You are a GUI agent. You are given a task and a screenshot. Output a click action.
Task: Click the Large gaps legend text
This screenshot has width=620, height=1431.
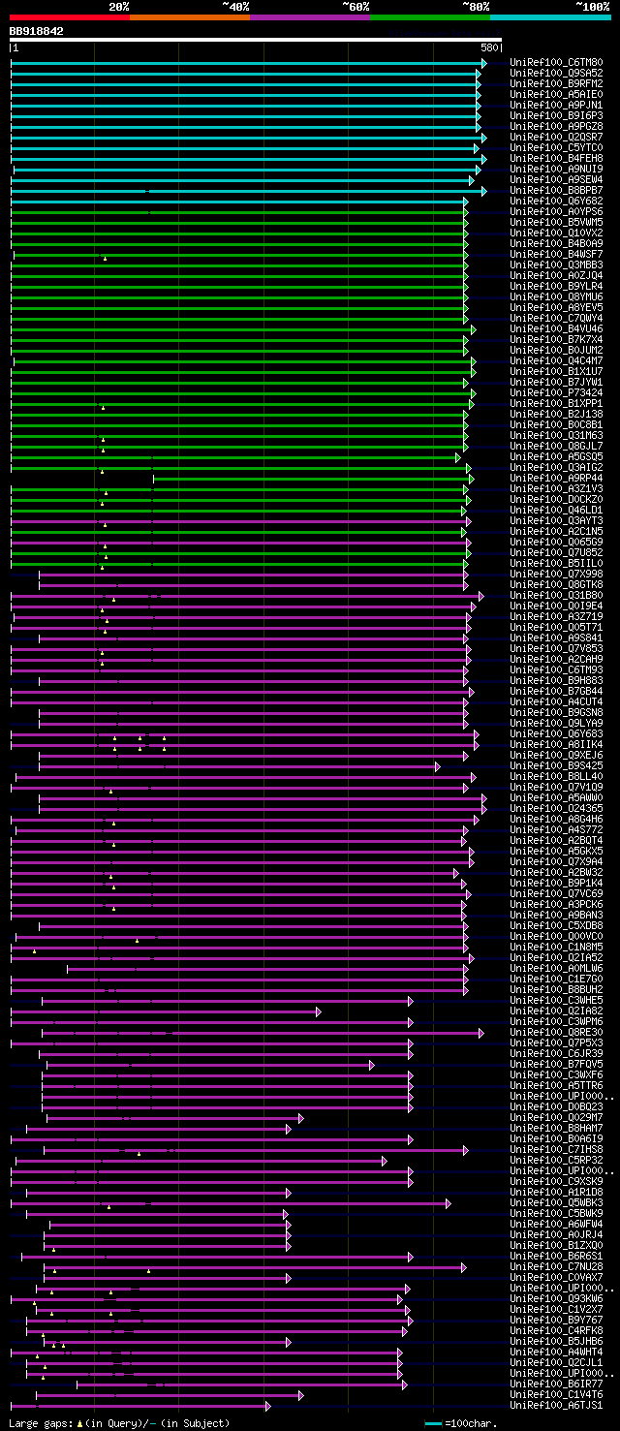pyautogui.click(x=119, y=1423)
